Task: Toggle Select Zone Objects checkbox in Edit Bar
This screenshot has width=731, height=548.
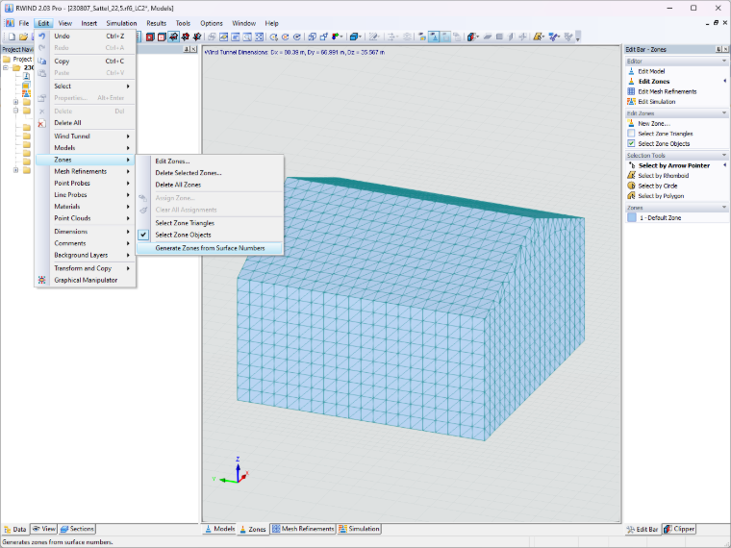Action: pyautogui.click(x=631, y=144)
